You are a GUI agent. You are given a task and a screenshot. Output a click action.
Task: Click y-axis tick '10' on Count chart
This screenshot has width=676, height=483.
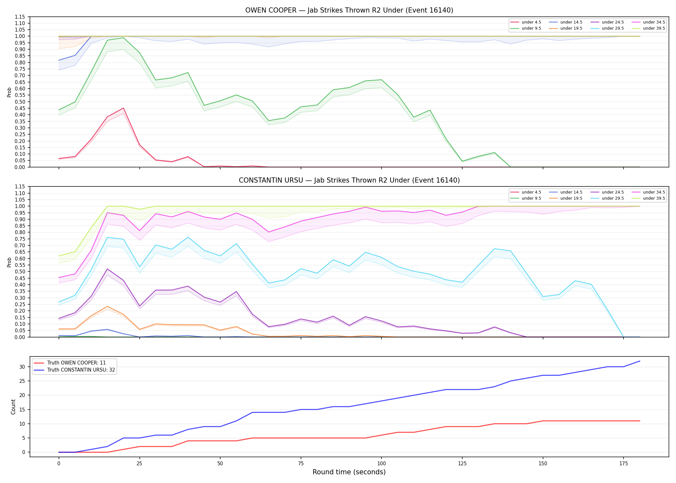(x=22, y=424)
